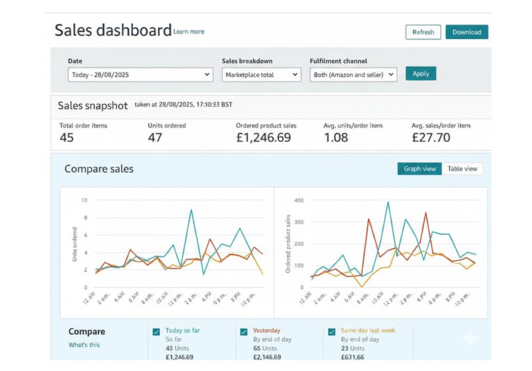Image resolution: width=532 pixels, height=371 pixels.
Task: Apply the selected filters
Action: (421, 74)
